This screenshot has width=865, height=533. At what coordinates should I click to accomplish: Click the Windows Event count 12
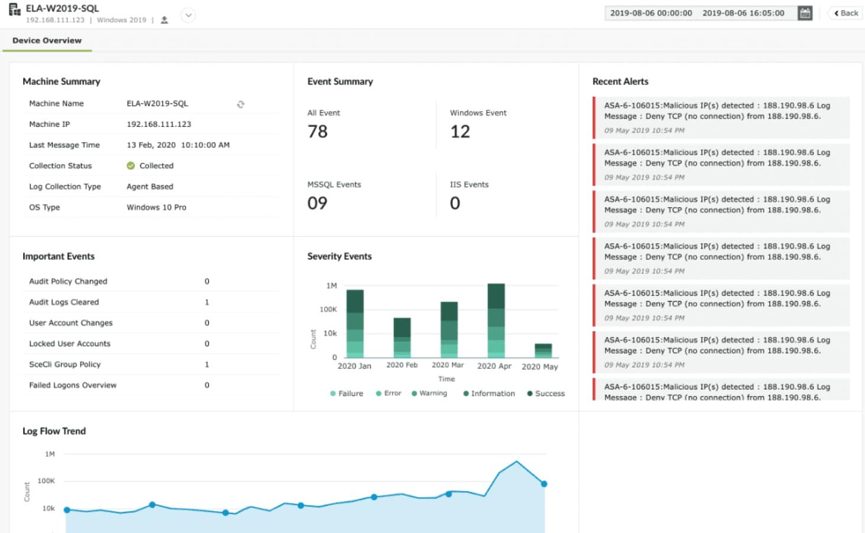[460, 132]
